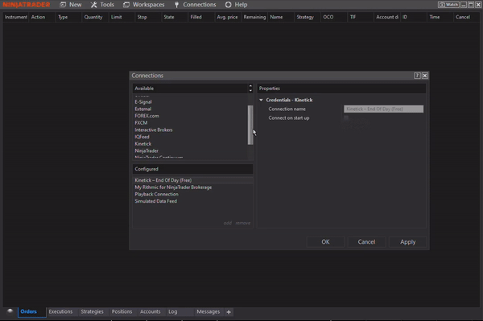Screen dimensions: 483x321
Task: Click the Connections plug icon
Action: (x=177, y=5)
